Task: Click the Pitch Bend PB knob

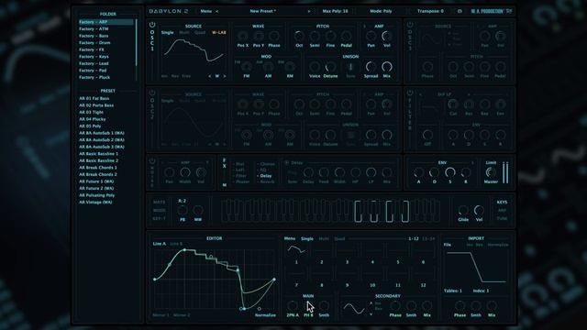Action: point(183,210)
